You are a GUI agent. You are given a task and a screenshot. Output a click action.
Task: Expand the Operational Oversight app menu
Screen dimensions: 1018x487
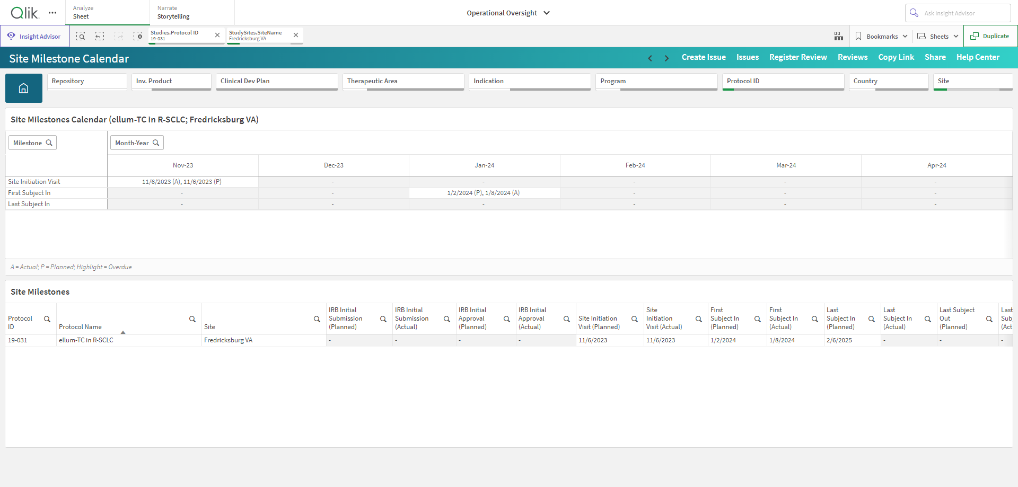[x=508, y=13]
